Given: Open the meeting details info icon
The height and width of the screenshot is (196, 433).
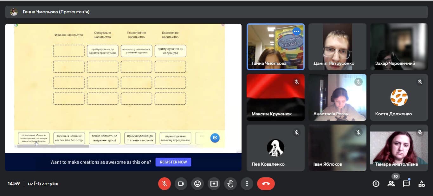Looking at the screenshot, I should [376, 184].
